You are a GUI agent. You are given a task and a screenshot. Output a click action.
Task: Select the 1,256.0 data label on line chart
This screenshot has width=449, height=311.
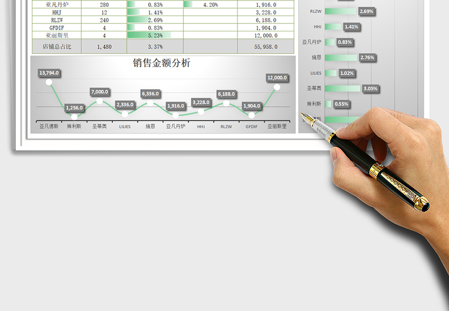point(75,108)
